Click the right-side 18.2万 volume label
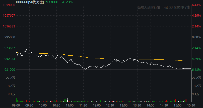Viewport: 203px width, 108px height. click(x=196, y=86)
